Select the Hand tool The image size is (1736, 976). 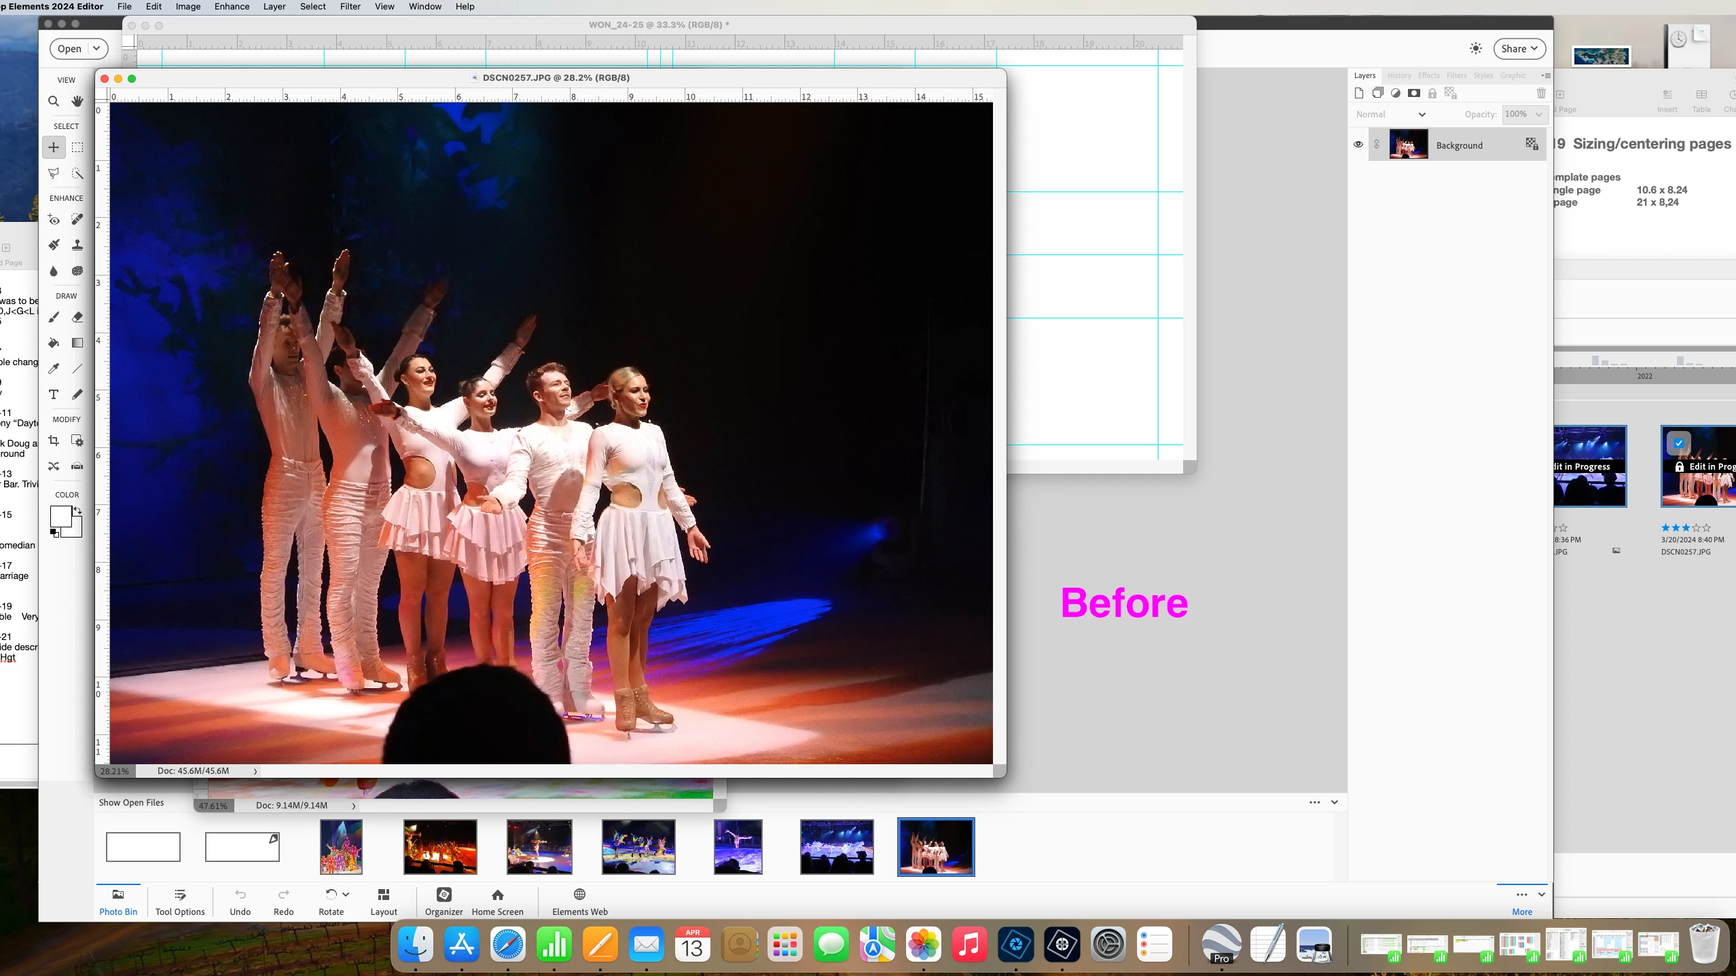(77, 102)
